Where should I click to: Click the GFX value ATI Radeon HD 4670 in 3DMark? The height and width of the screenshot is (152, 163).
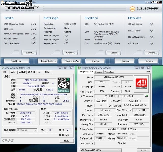(104, 24)
